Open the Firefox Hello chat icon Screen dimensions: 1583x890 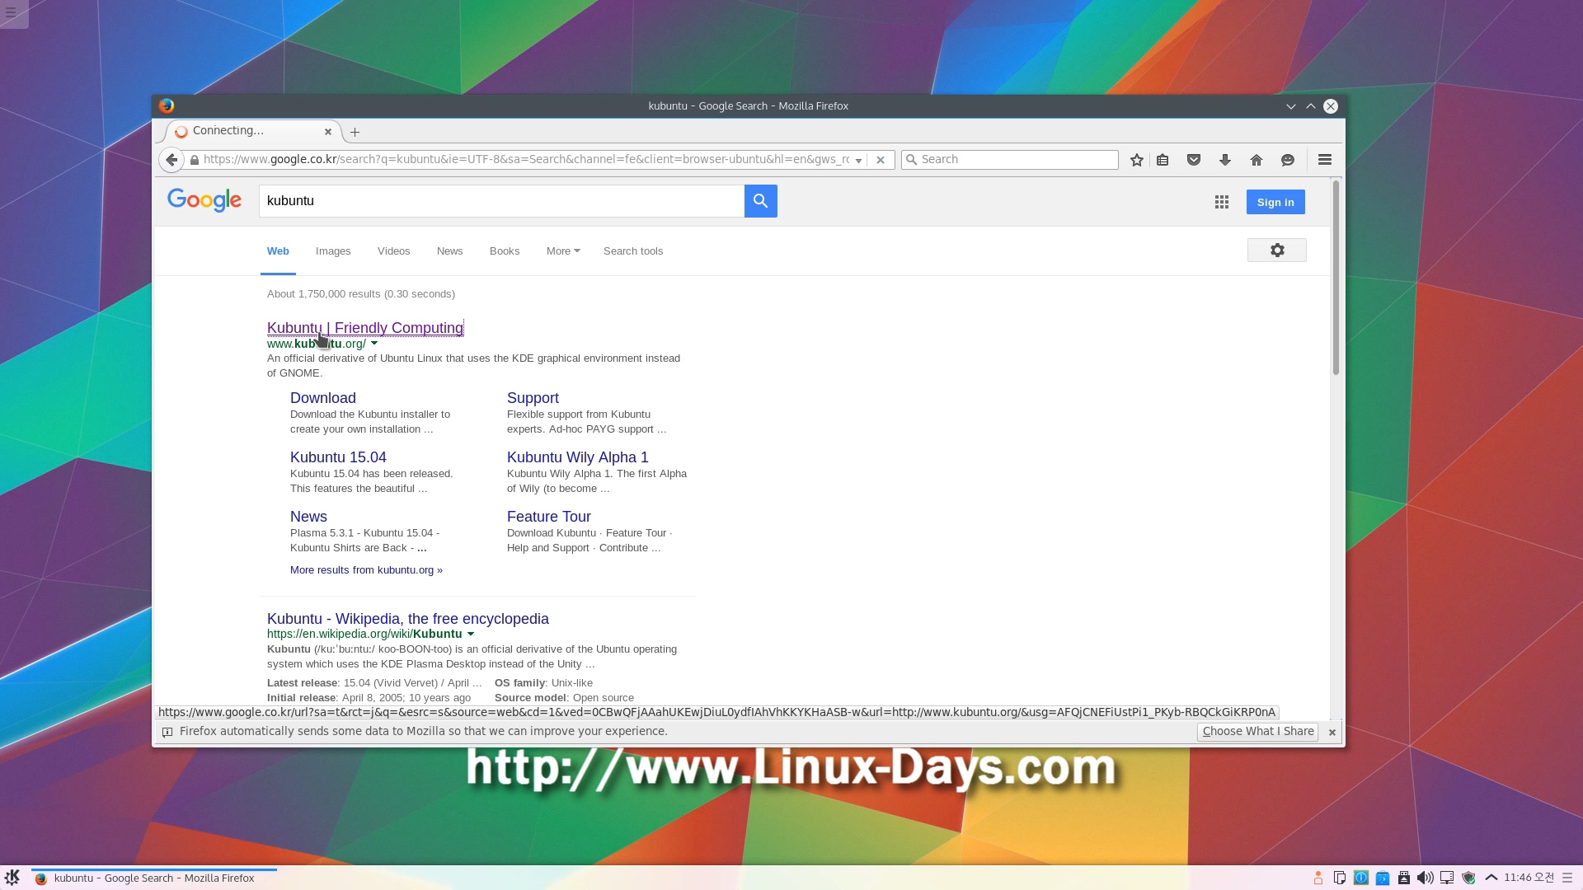point(1288,160)
